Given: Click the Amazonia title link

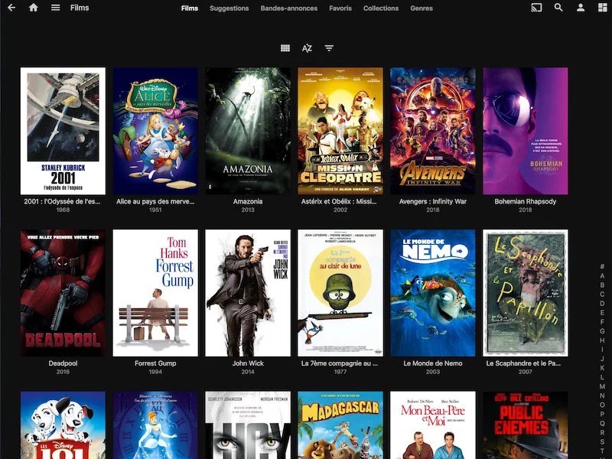Looking at the screenshot, I should [248, 201].
